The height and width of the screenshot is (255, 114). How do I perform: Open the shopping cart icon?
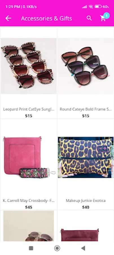point(103,18)
